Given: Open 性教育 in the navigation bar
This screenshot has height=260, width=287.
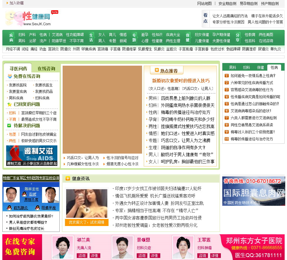Looking at the screenshot, I should click(x=250, y=35).
